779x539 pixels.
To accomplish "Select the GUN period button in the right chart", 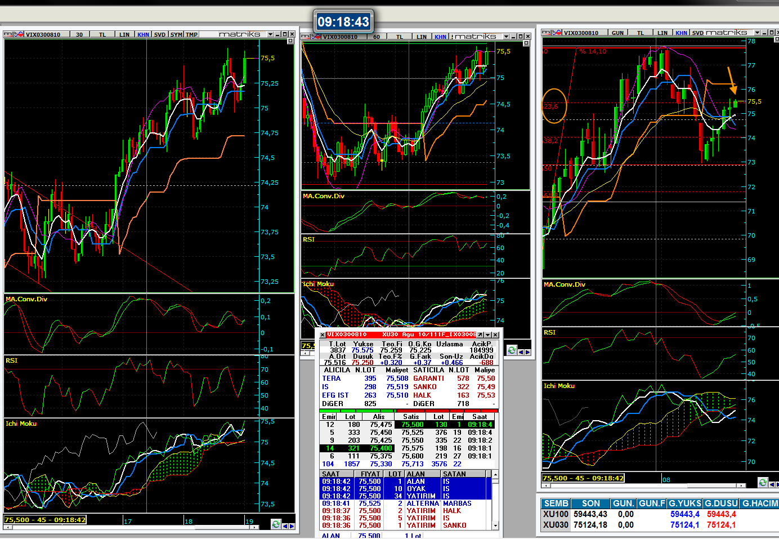I will (617, 33).
